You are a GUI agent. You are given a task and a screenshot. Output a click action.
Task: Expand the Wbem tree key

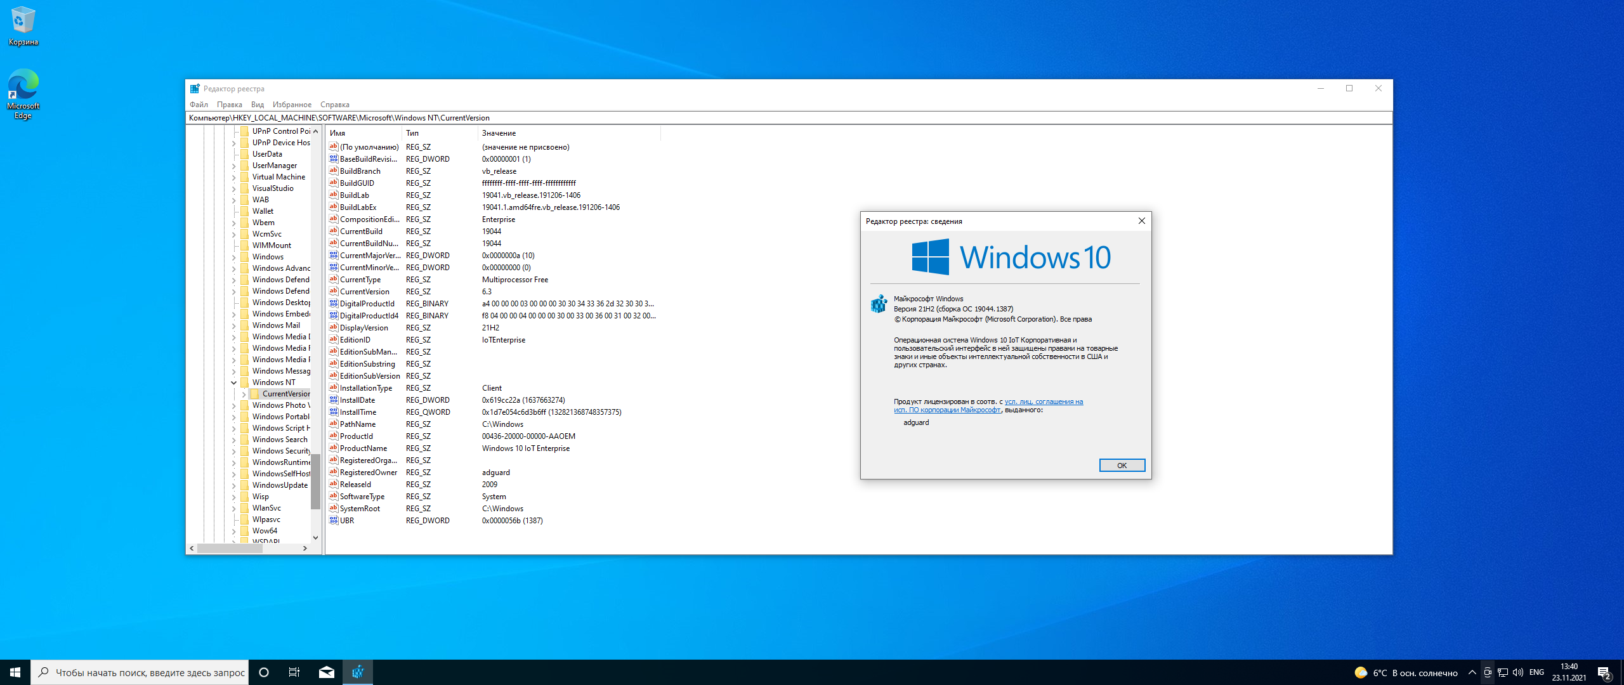coord(234,223)
